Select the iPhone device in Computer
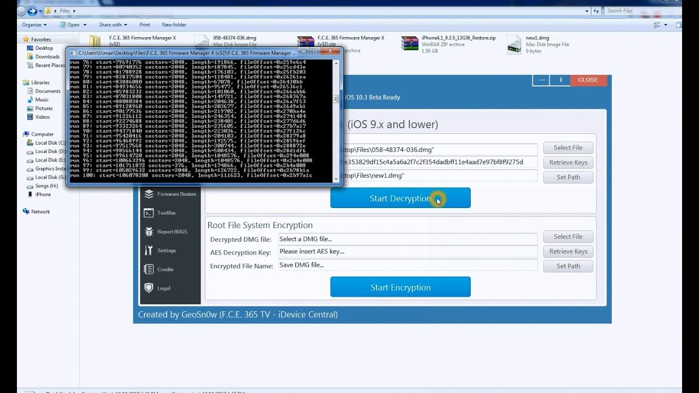This screenshot has height=393, width=699. [x=39, y=194]
